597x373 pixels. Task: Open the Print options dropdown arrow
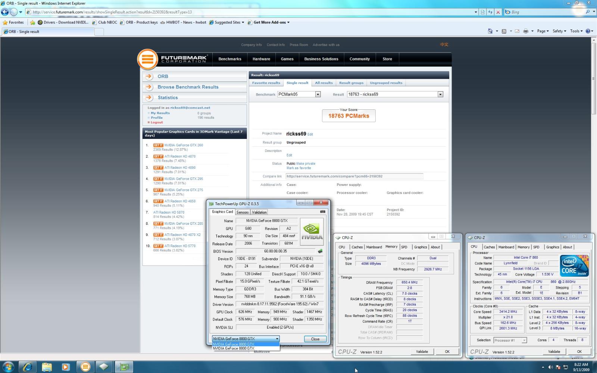pyautogui.click(x=532, y=31)
